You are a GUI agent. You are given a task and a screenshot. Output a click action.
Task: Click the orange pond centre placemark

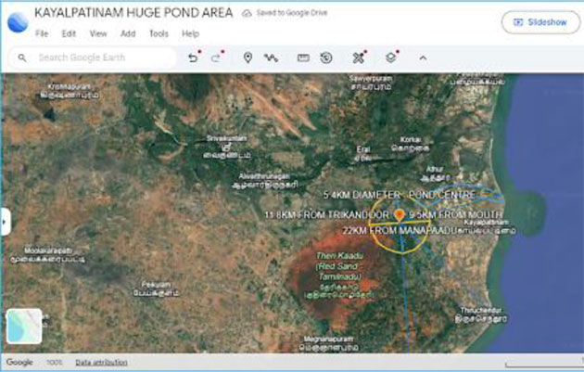click(x=399, y=215)
